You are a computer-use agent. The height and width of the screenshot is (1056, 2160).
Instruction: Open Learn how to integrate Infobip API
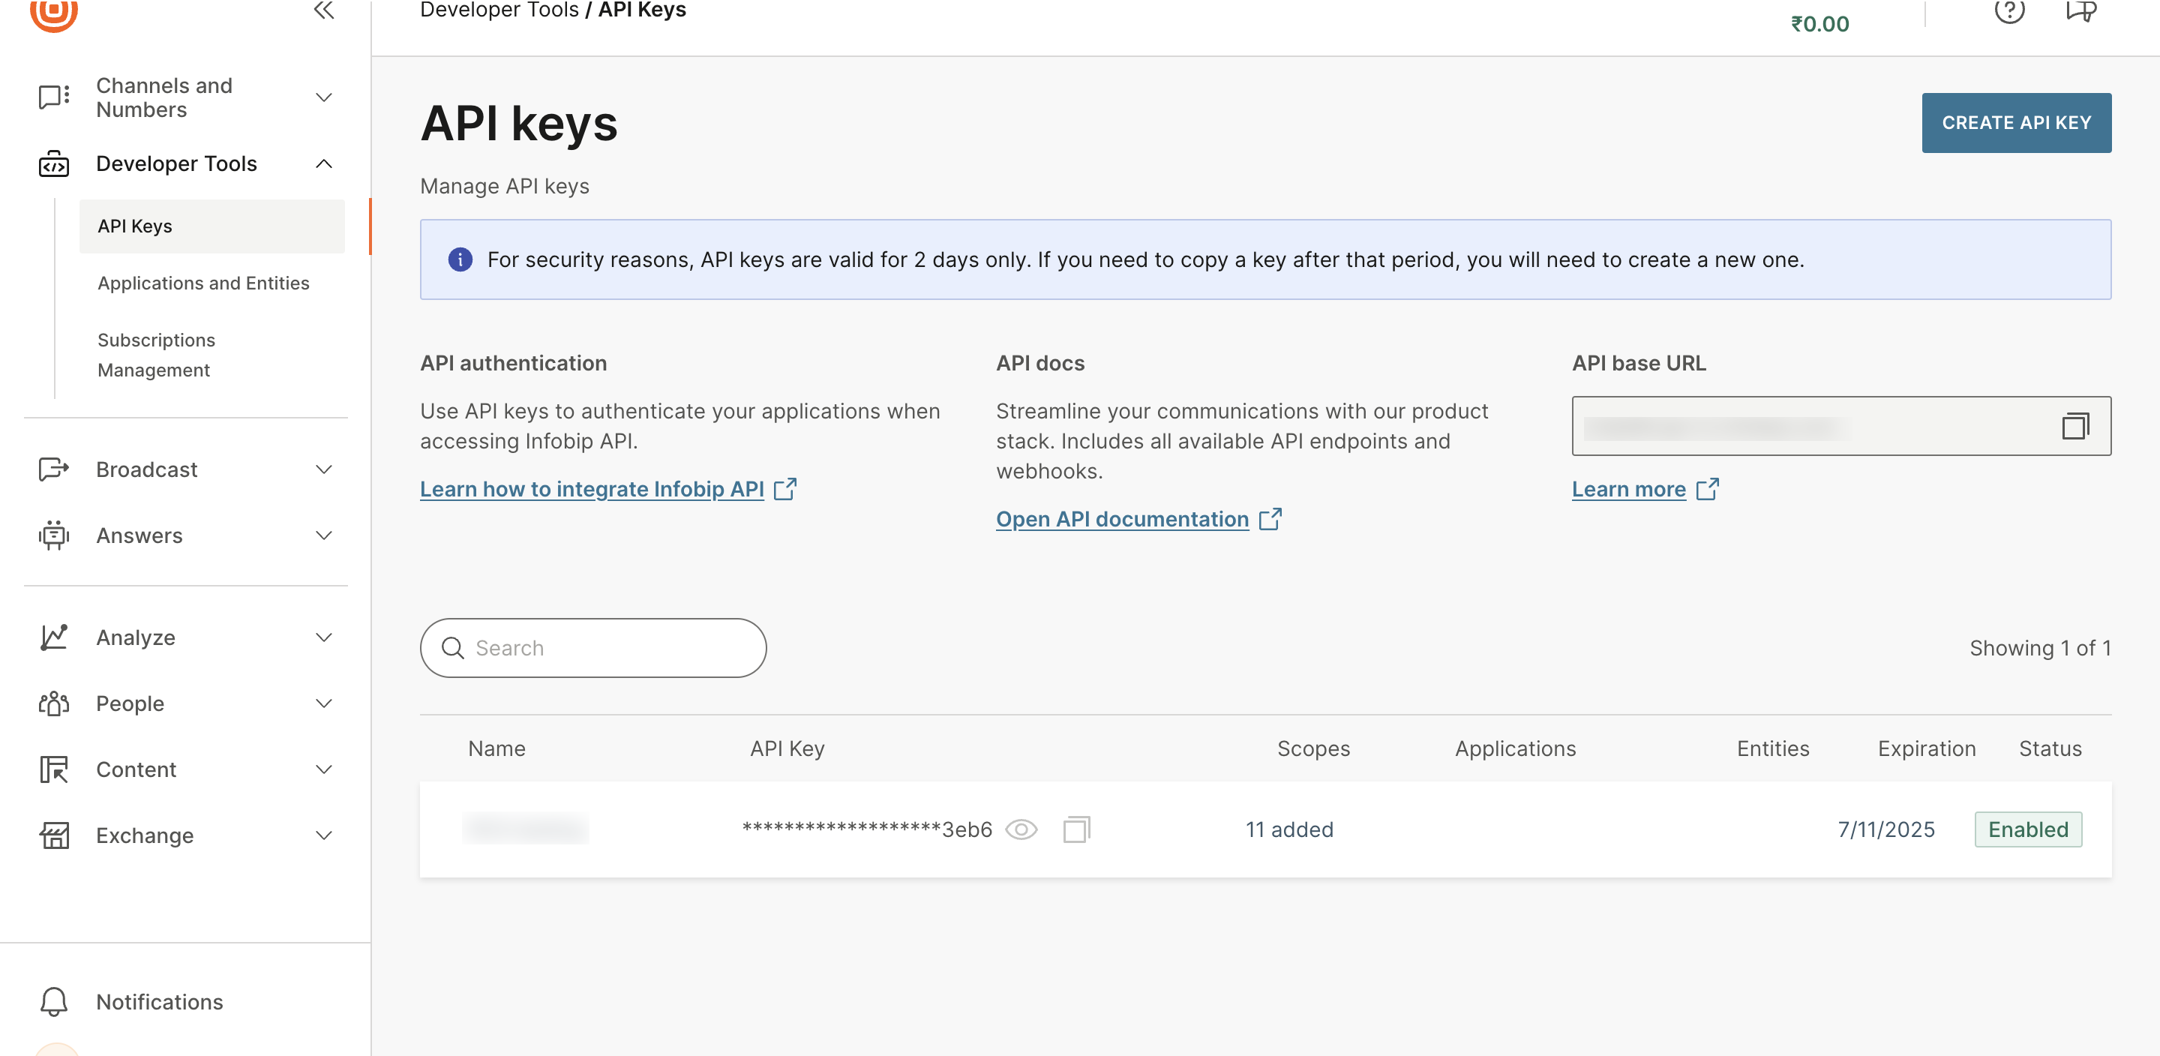tap(592, 489)
